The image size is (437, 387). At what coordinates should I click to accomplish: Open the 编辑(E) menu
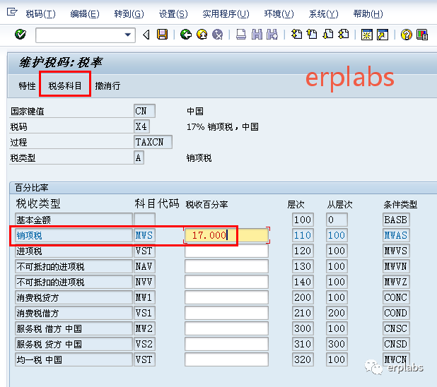click(x=85, y=13)
